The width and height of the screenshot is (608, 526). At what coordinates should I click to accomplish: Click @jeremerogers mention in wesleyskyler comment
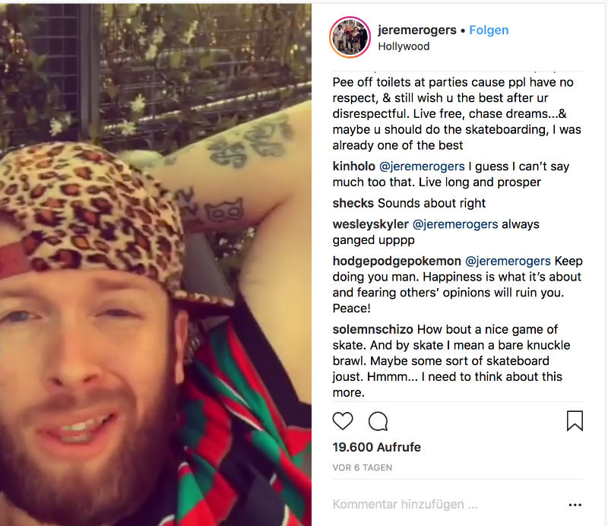click(455, 224)
